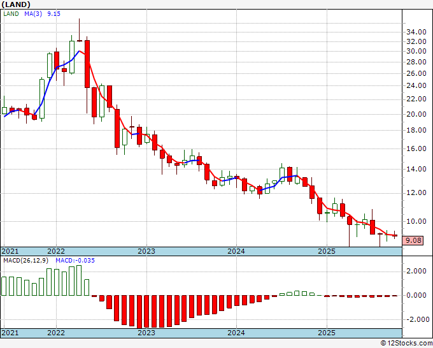The height and width of the screenshot is (348, 433).
Task: Click the 30.00 price axis label
Action: [x=416, y=51]
